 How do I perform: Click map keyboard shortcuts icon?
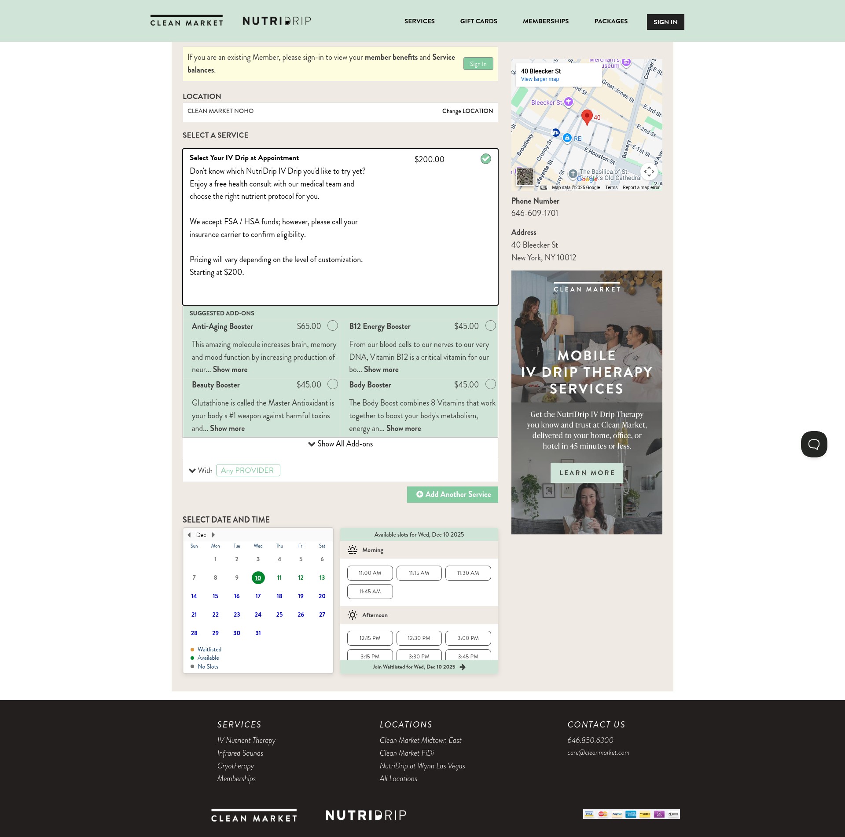(x=544, y=188)
